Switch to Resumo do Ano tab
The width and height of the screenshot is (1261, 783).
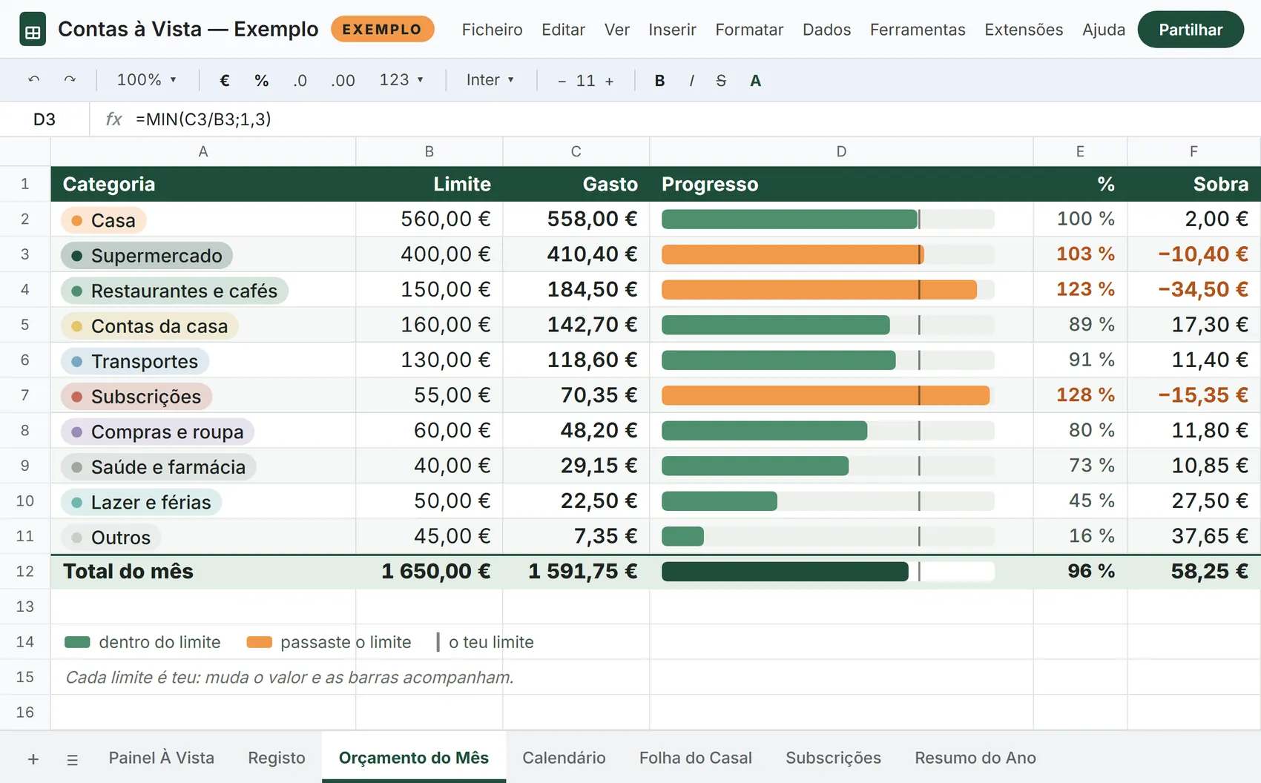click(x=975, y=758)
